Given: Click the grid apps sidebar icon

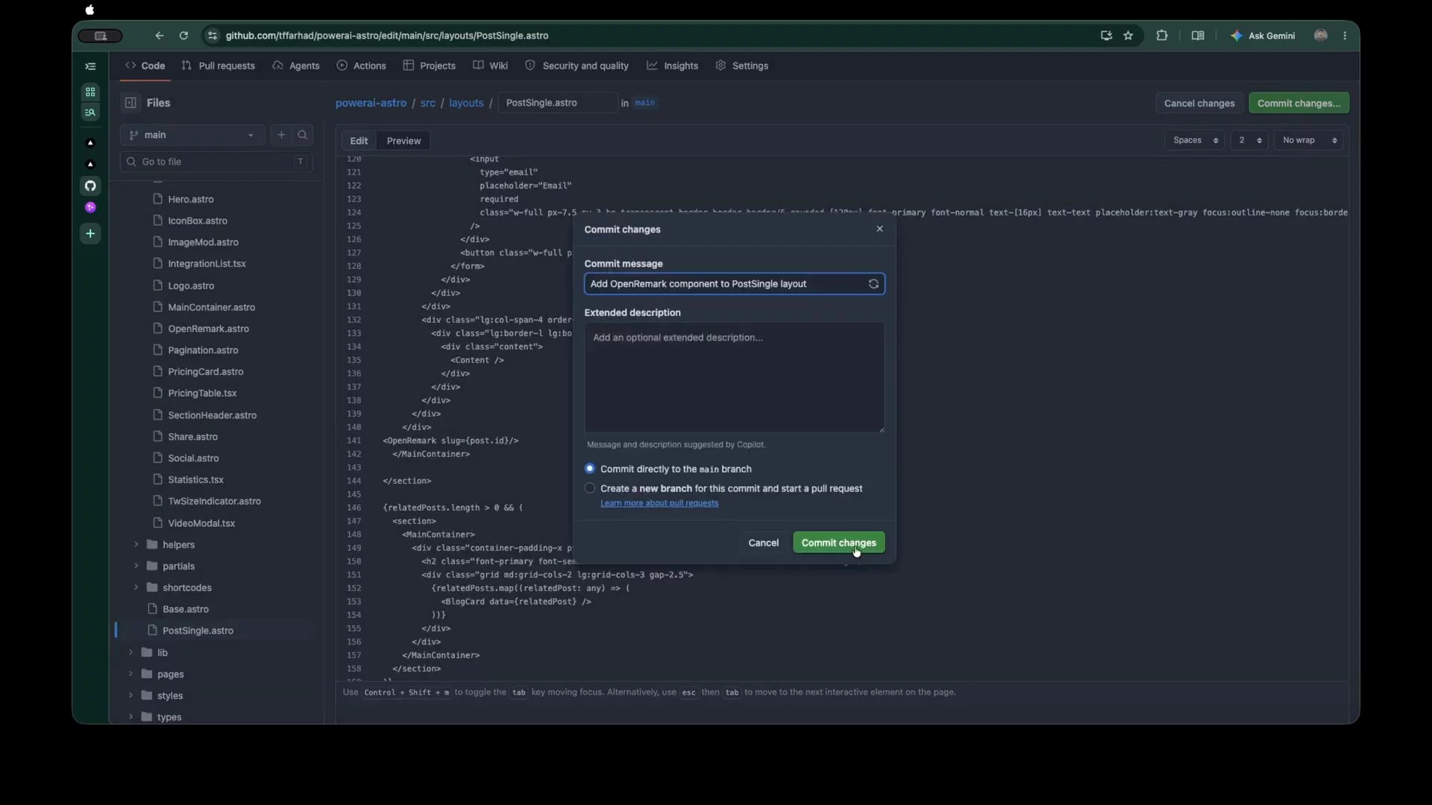Looking at the screenshot, I should pyautogui.click(x=90, y=92).
